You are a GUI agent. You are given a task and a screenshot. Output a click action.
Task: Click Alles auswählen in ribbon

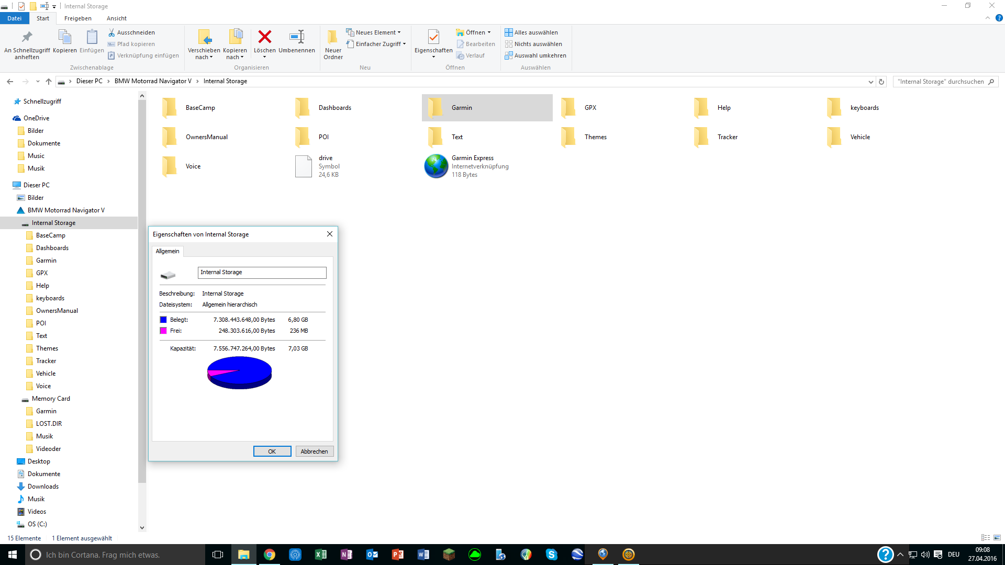531,32
